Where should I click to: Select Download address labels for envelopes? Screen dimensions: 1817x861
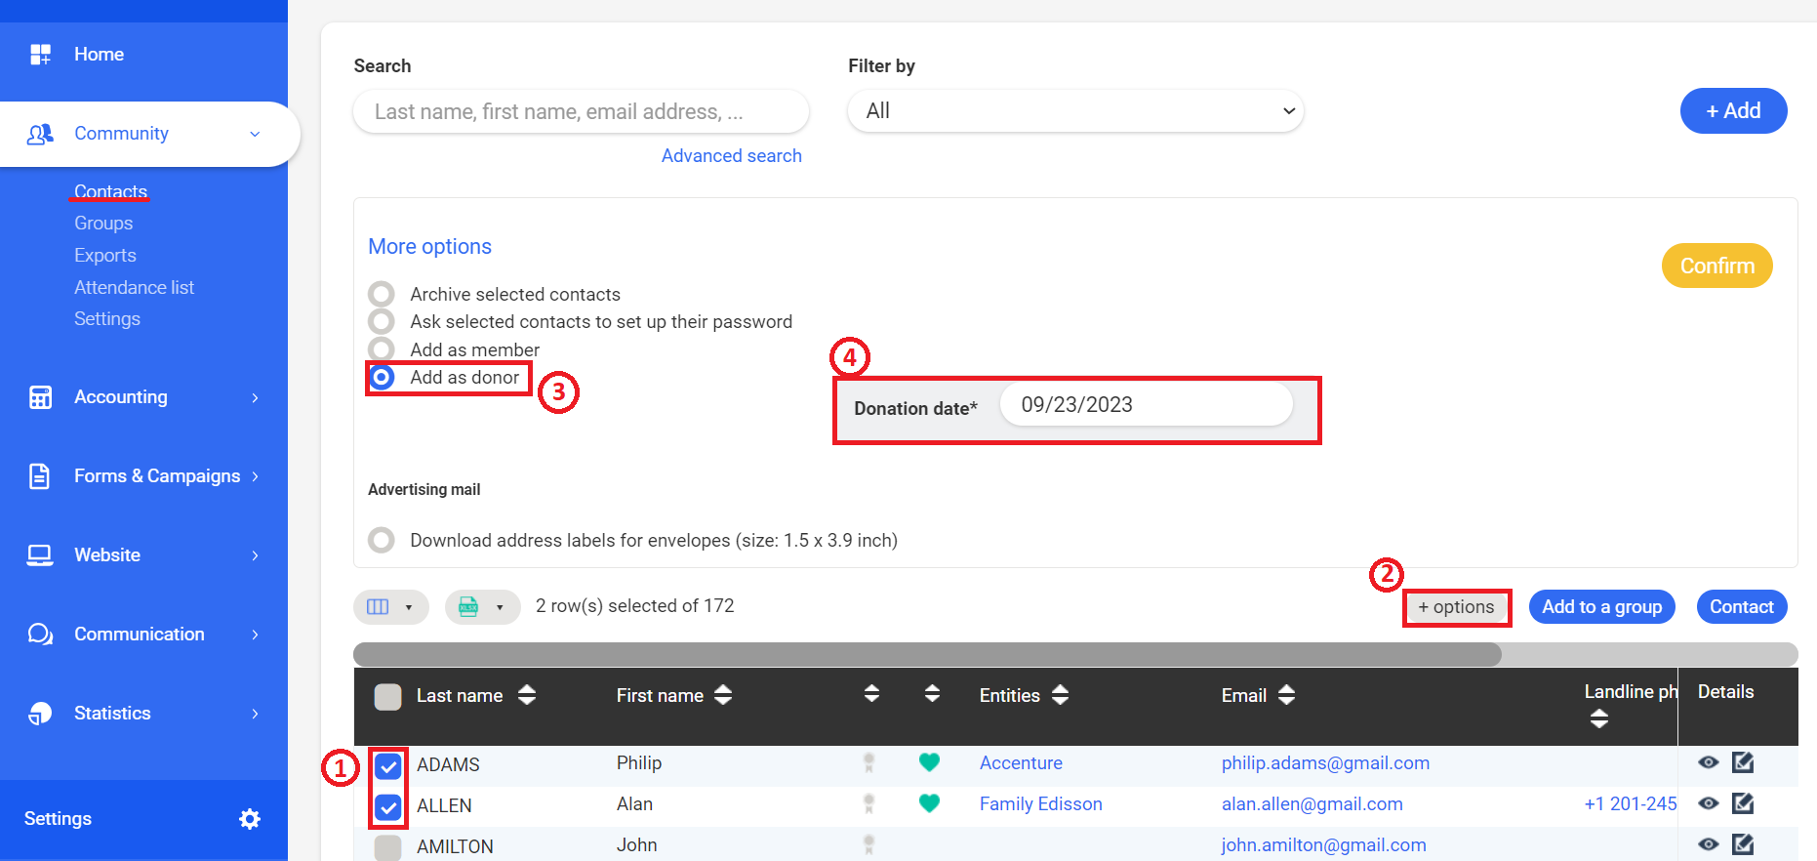click(x=382, y=540)
